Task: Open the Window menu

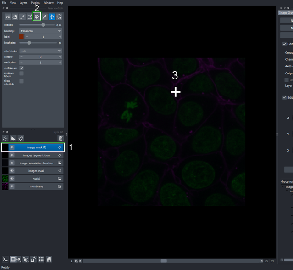Action: click(x=49, y=3)
